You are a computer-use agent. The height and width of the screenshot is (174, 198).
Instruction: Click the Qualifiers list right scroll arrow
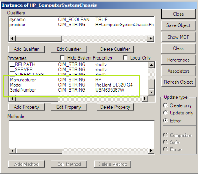coord(151,39)
